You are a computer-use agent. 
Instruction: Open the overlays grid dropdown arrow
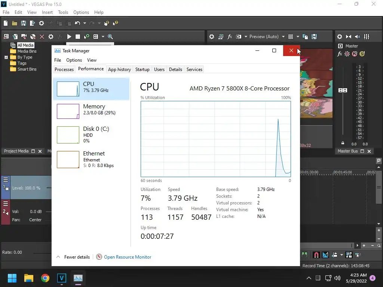[298, 37]
